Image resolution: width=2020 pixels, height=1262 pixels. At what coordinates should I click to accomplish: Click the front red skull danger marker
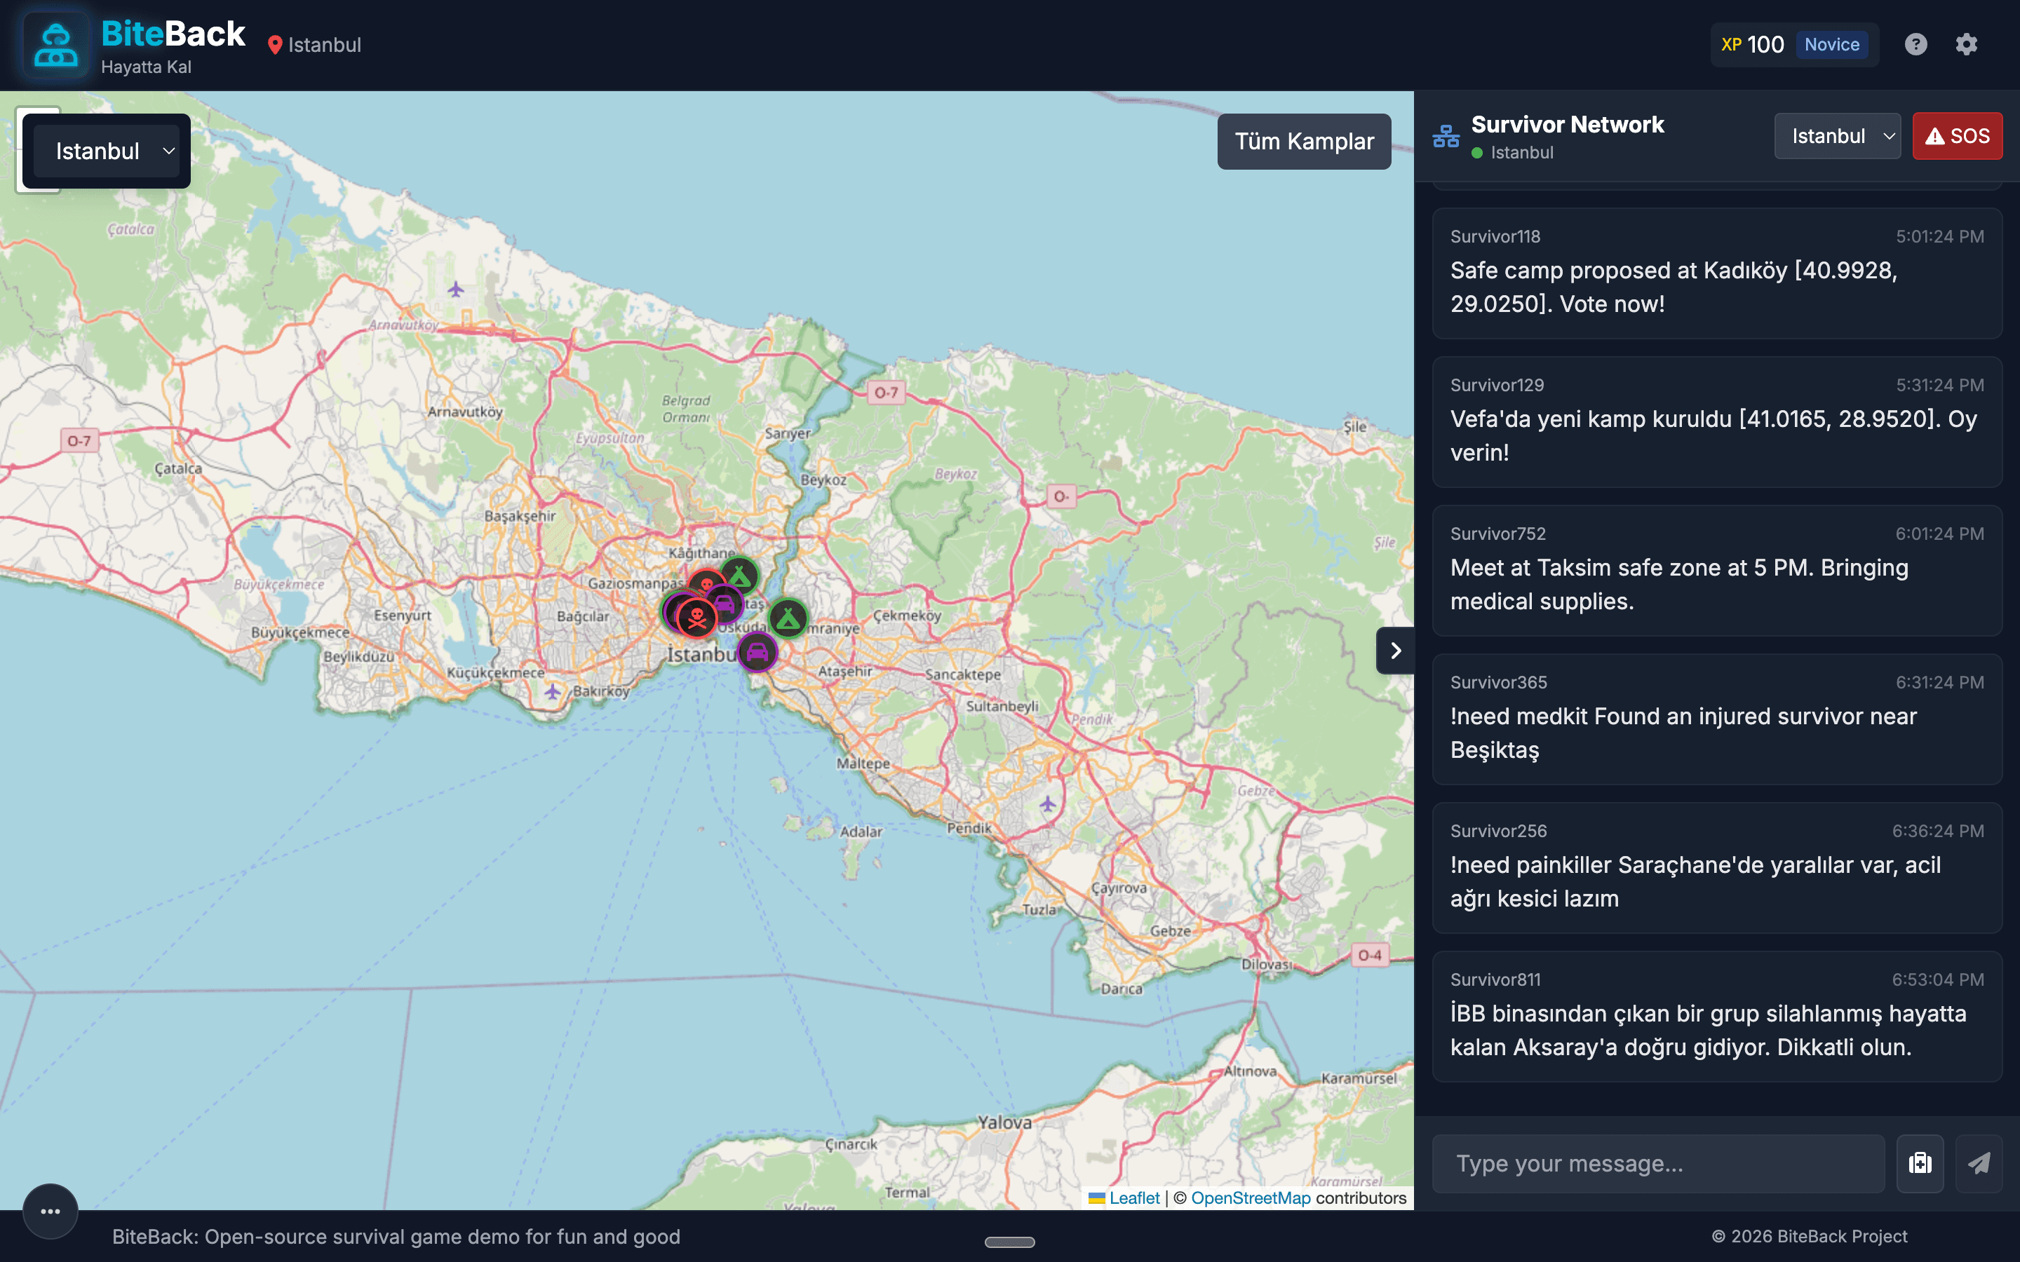pyautogui.click(x=696, y=618)
